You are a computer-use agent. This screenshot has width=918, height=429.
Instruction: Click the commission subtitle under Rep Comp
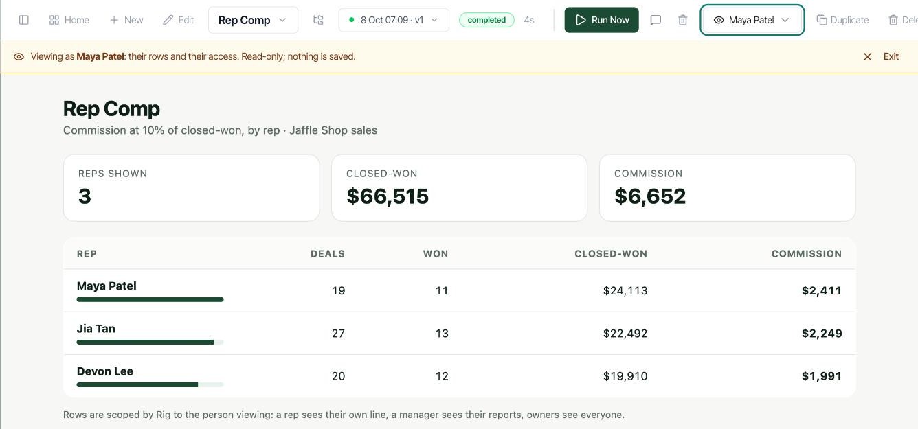coord(220,130)
